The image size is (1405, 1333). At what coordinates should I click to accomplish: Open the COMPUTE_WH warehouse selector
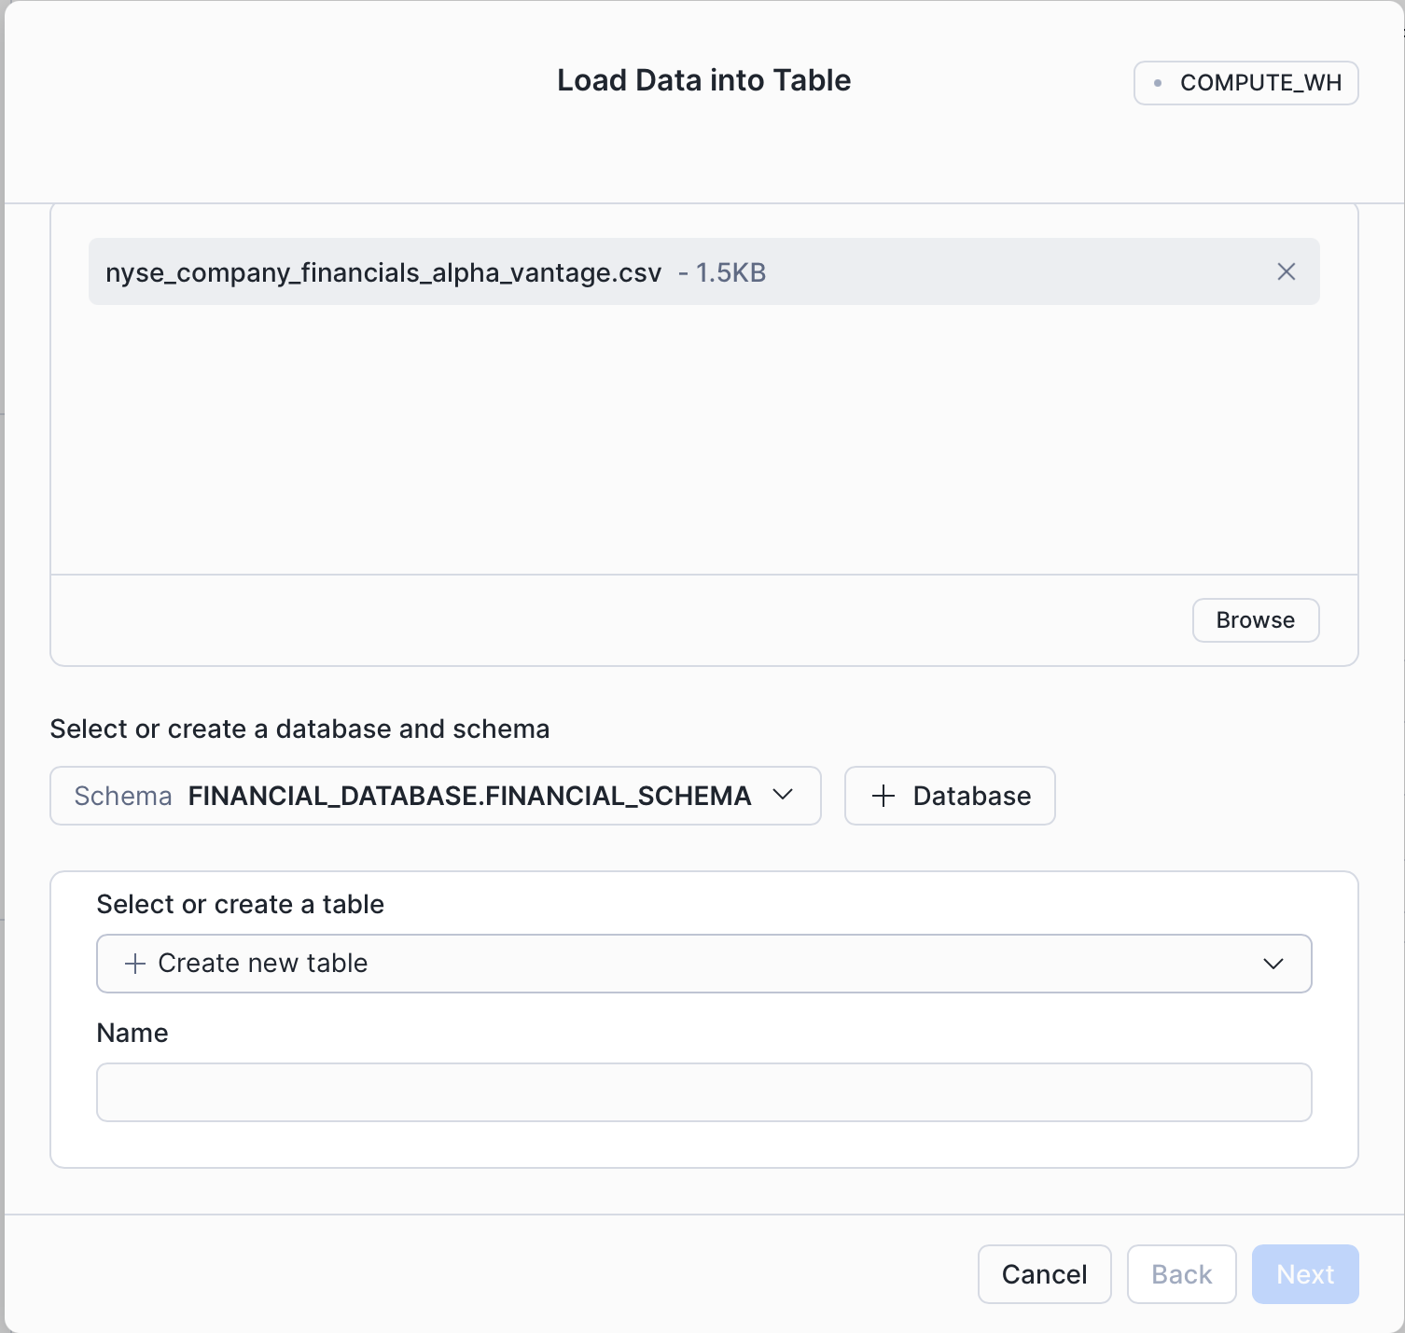tap(1245, 83)
